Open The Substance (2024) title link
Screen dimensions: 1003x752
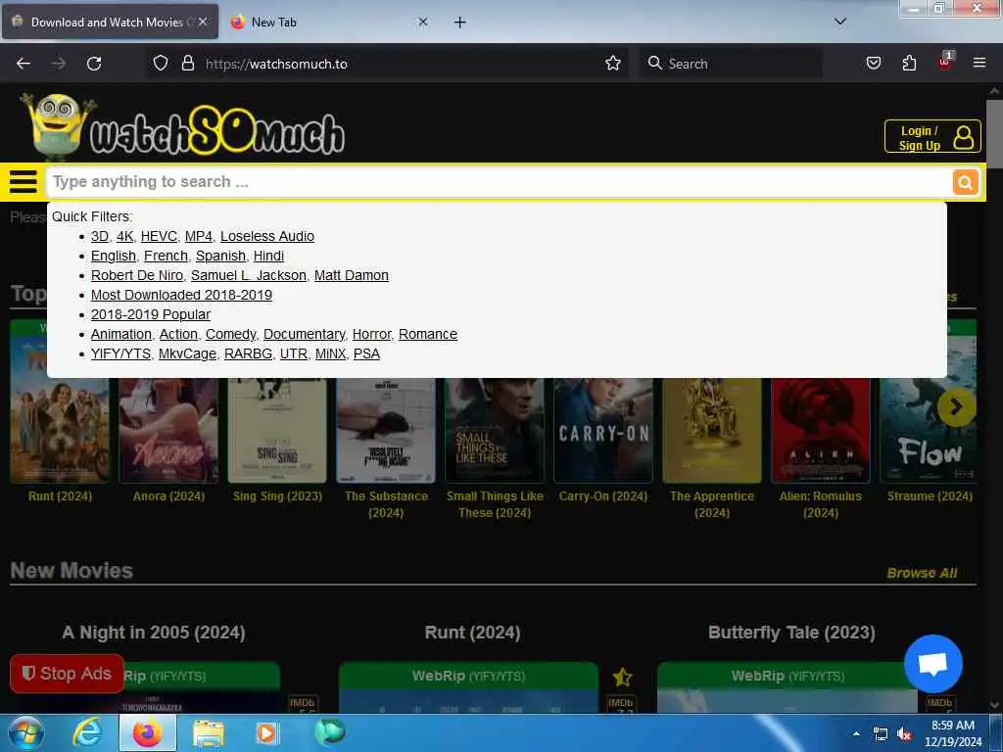(x=386, y=504)
